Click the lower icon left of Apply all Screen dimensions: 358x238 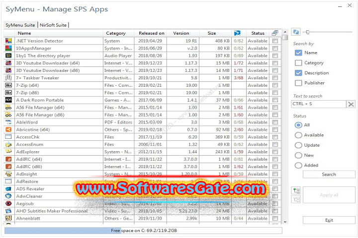(296, 200)
